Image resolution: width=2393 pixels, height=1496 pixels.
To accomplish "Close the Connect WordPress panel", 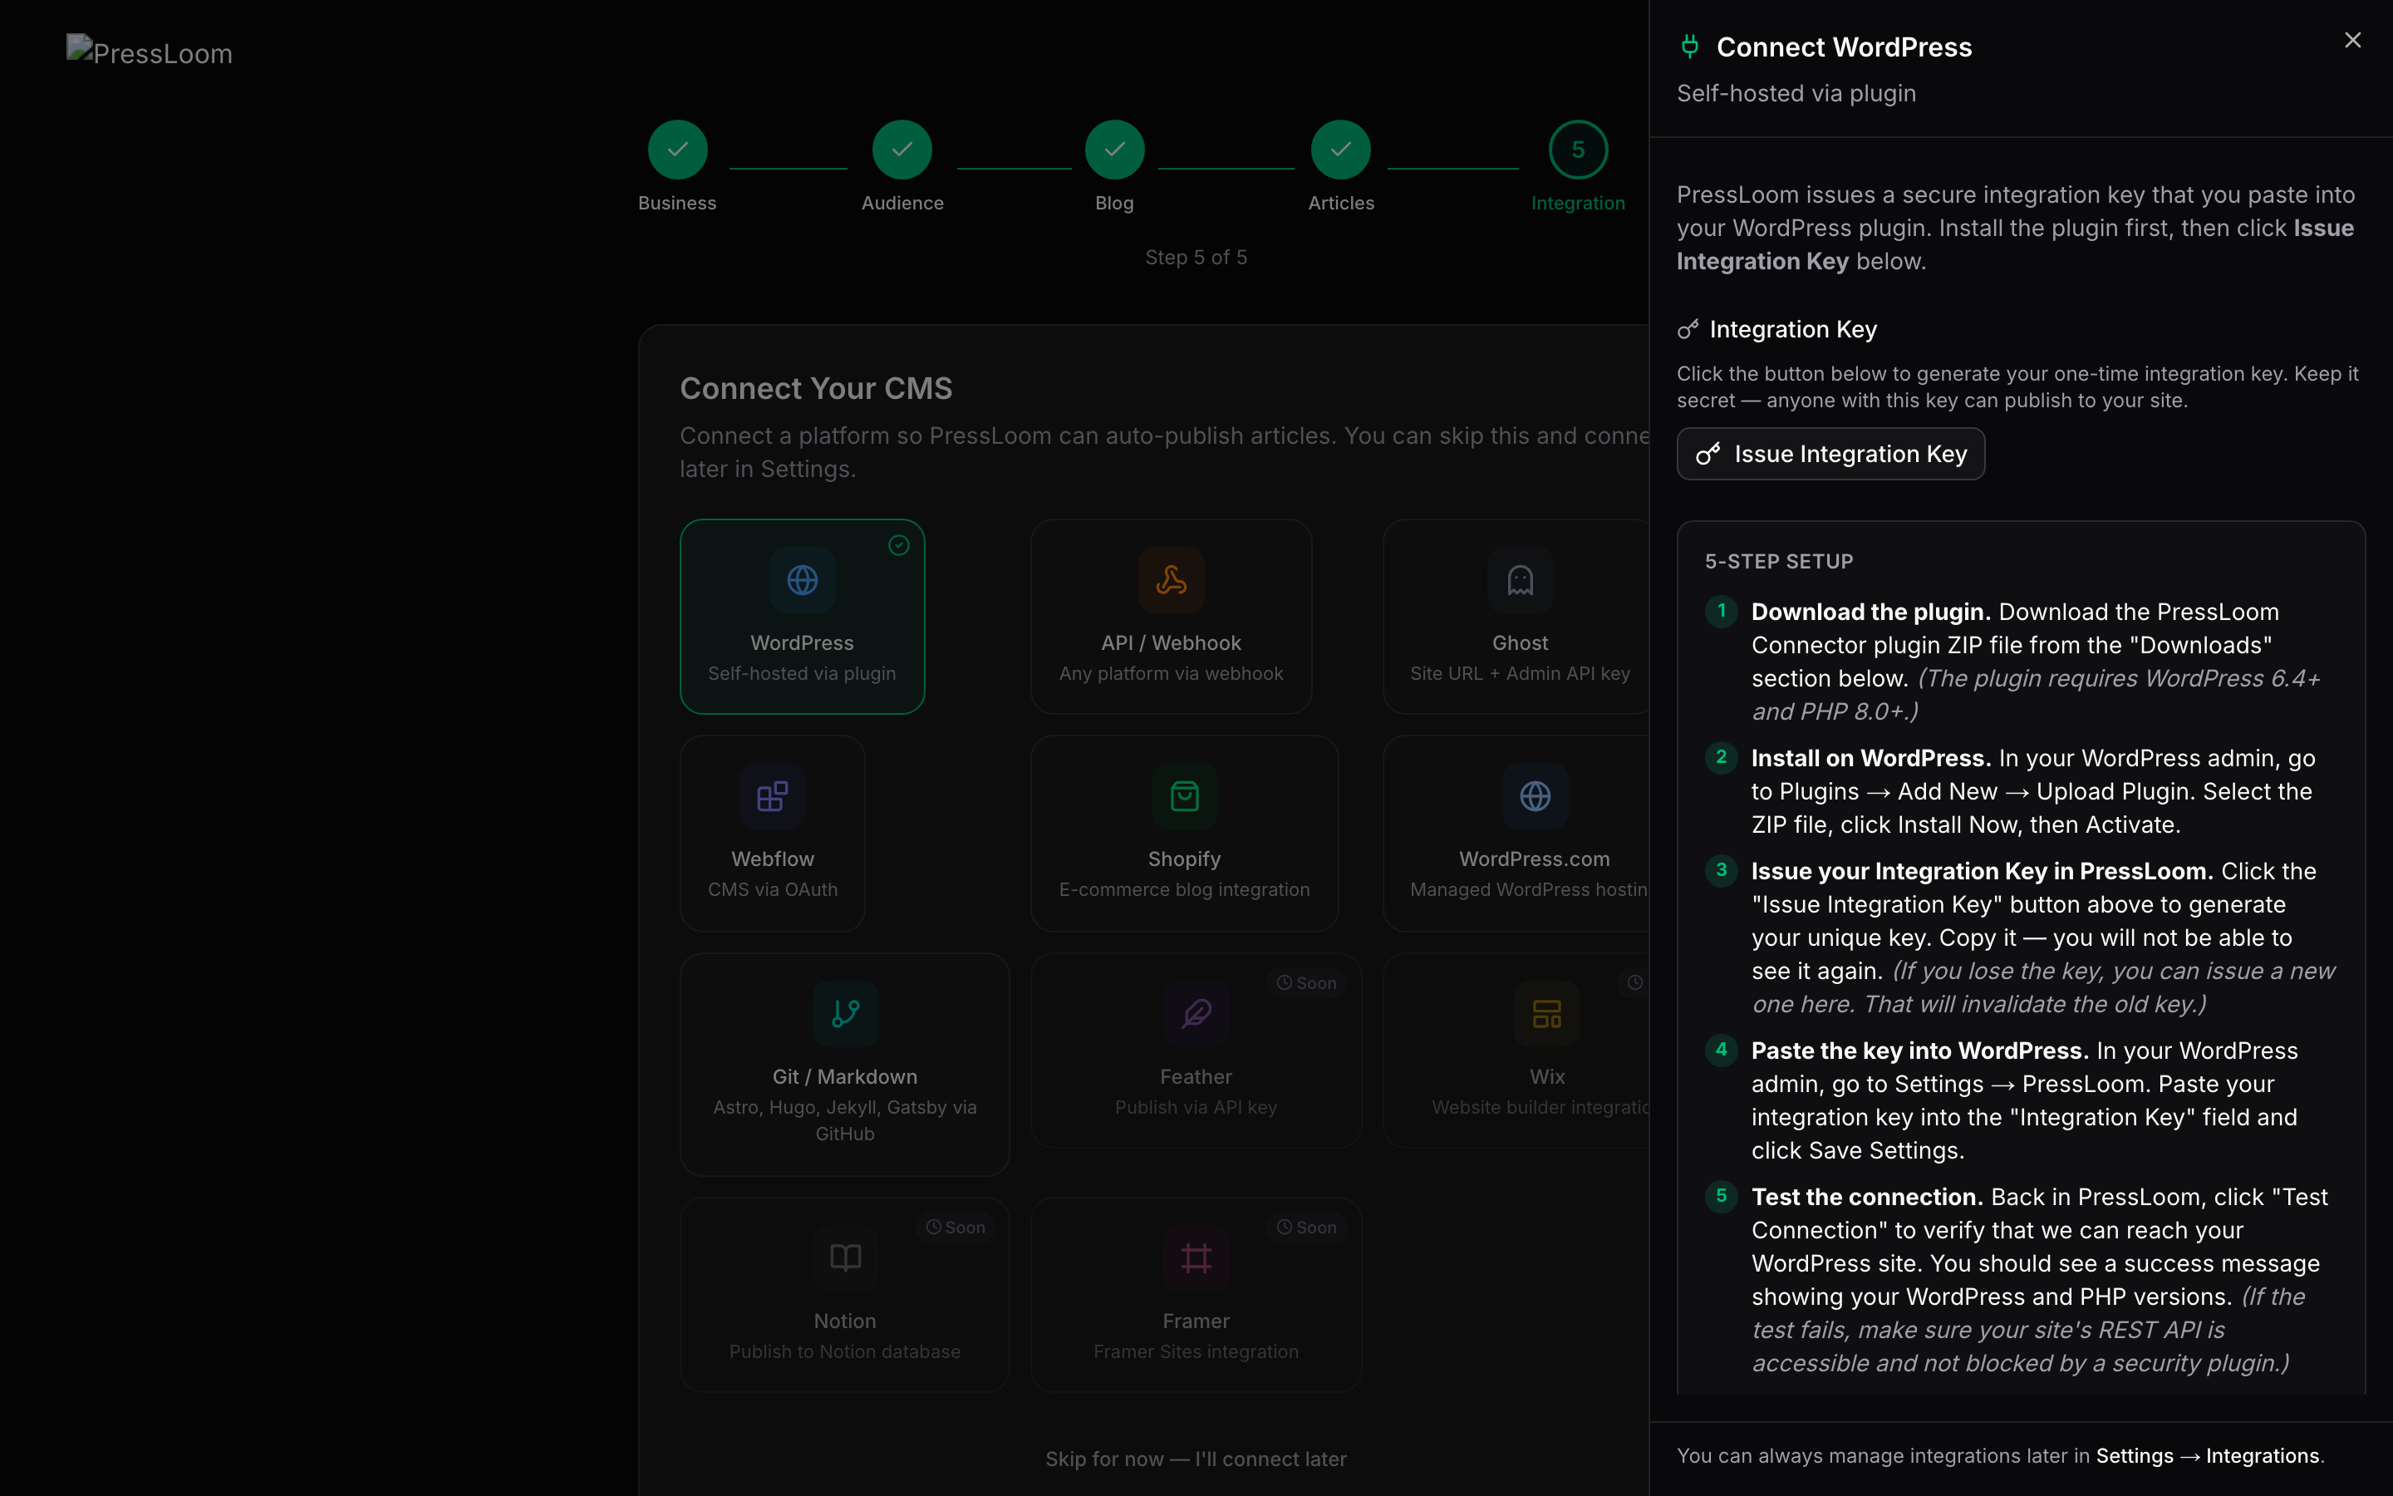I will (x=2352, y=41).
